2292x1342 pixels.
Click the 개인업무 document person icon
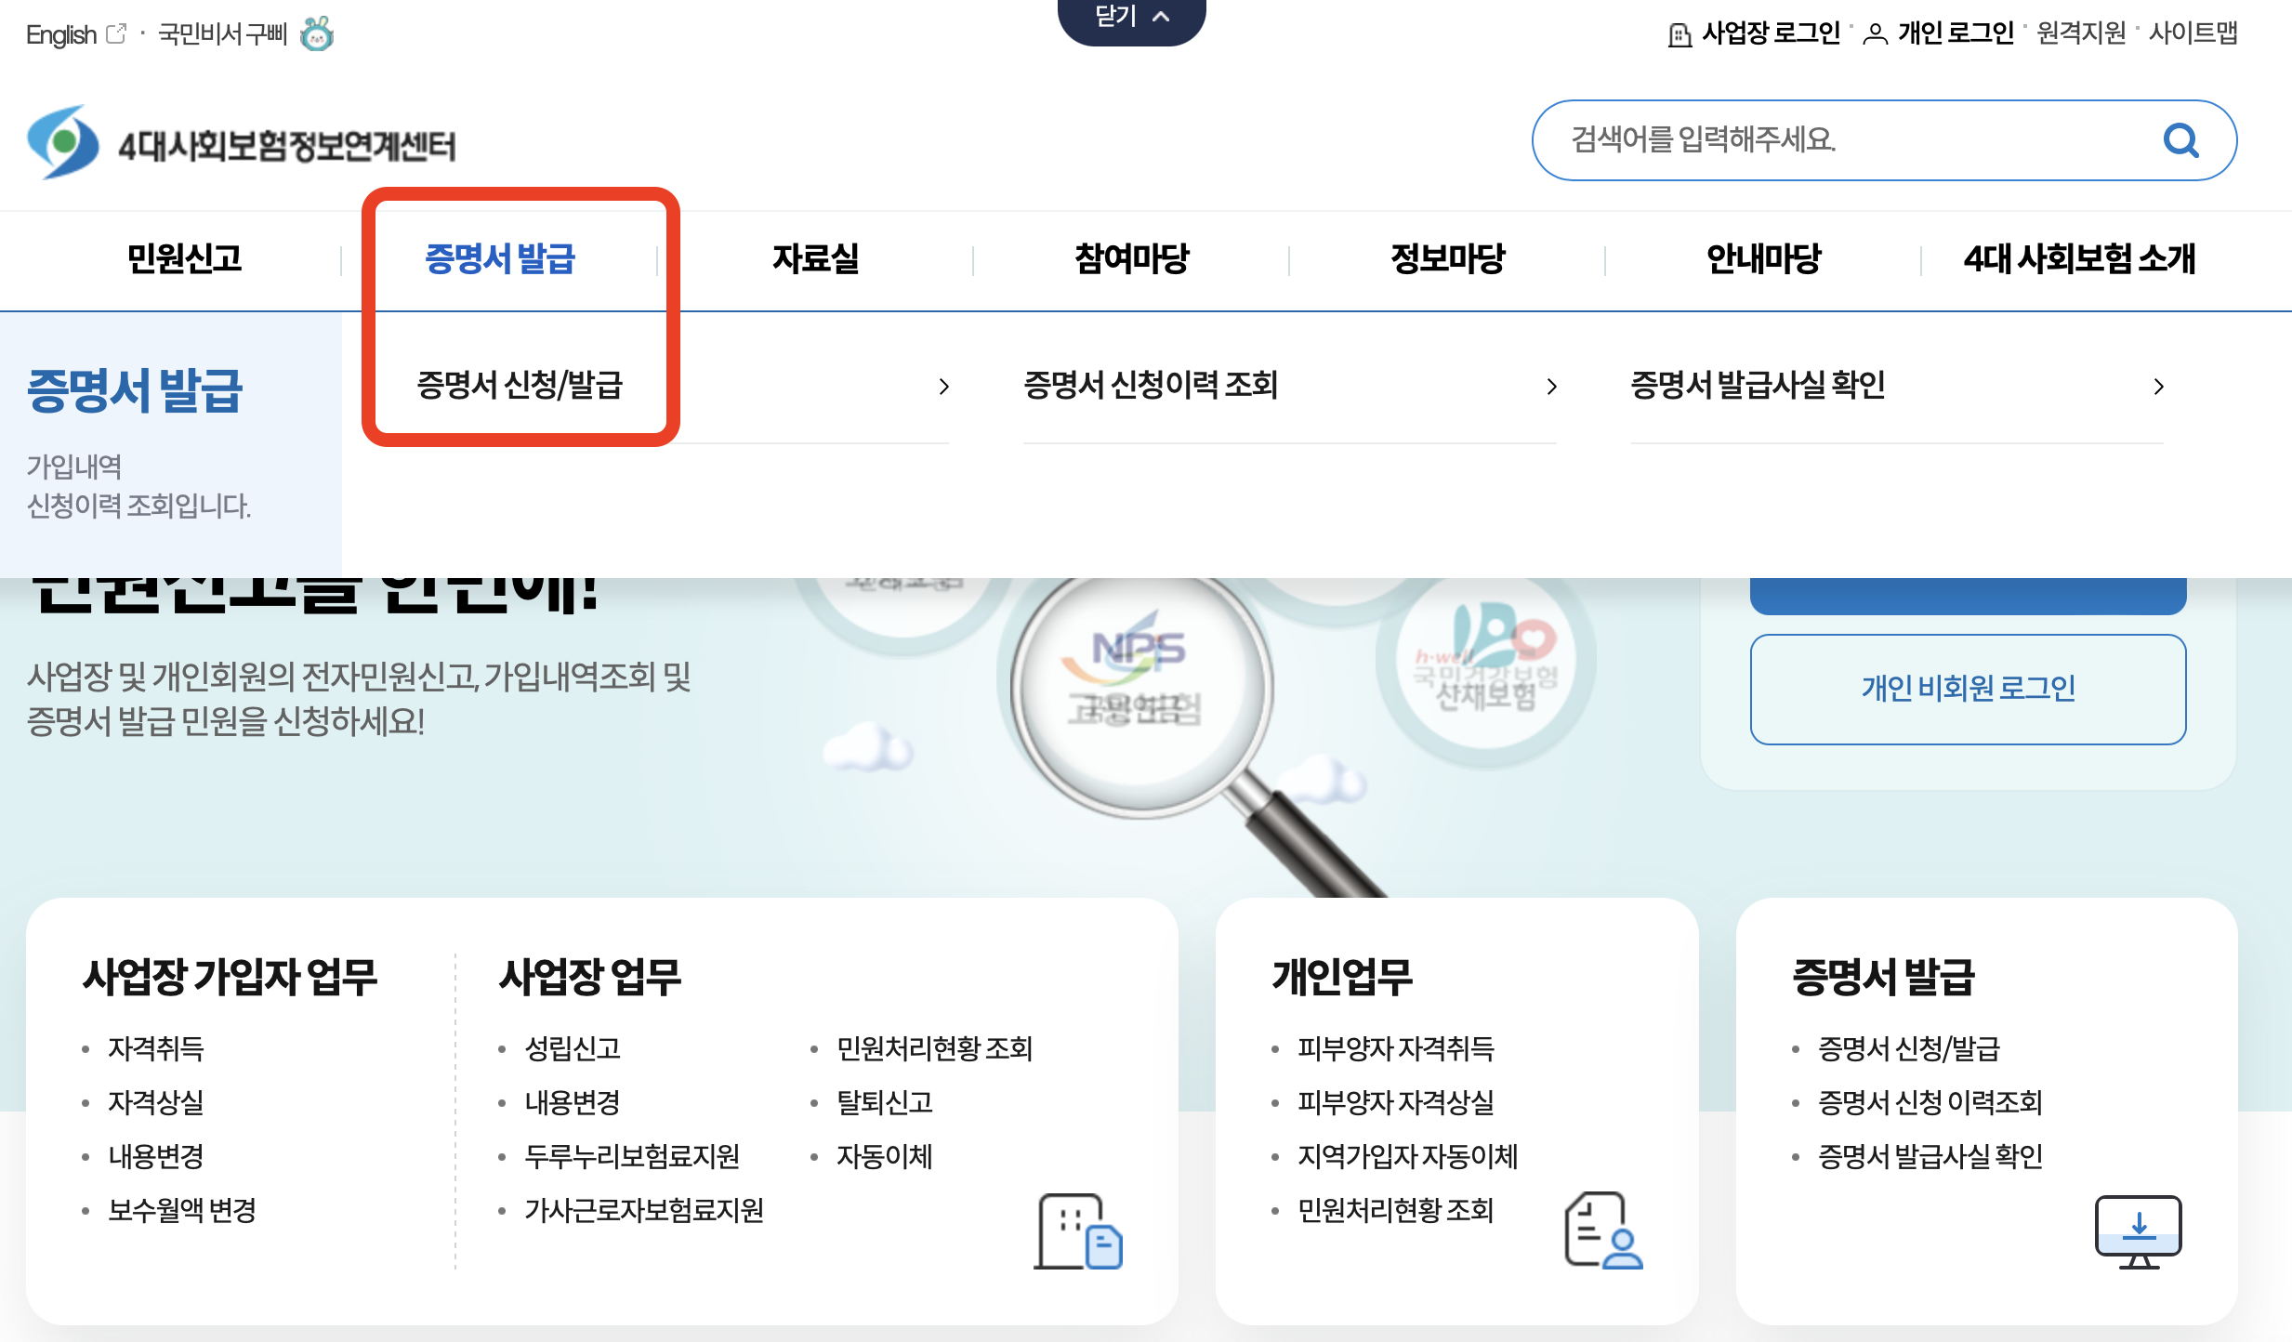coord(1602,1230)
